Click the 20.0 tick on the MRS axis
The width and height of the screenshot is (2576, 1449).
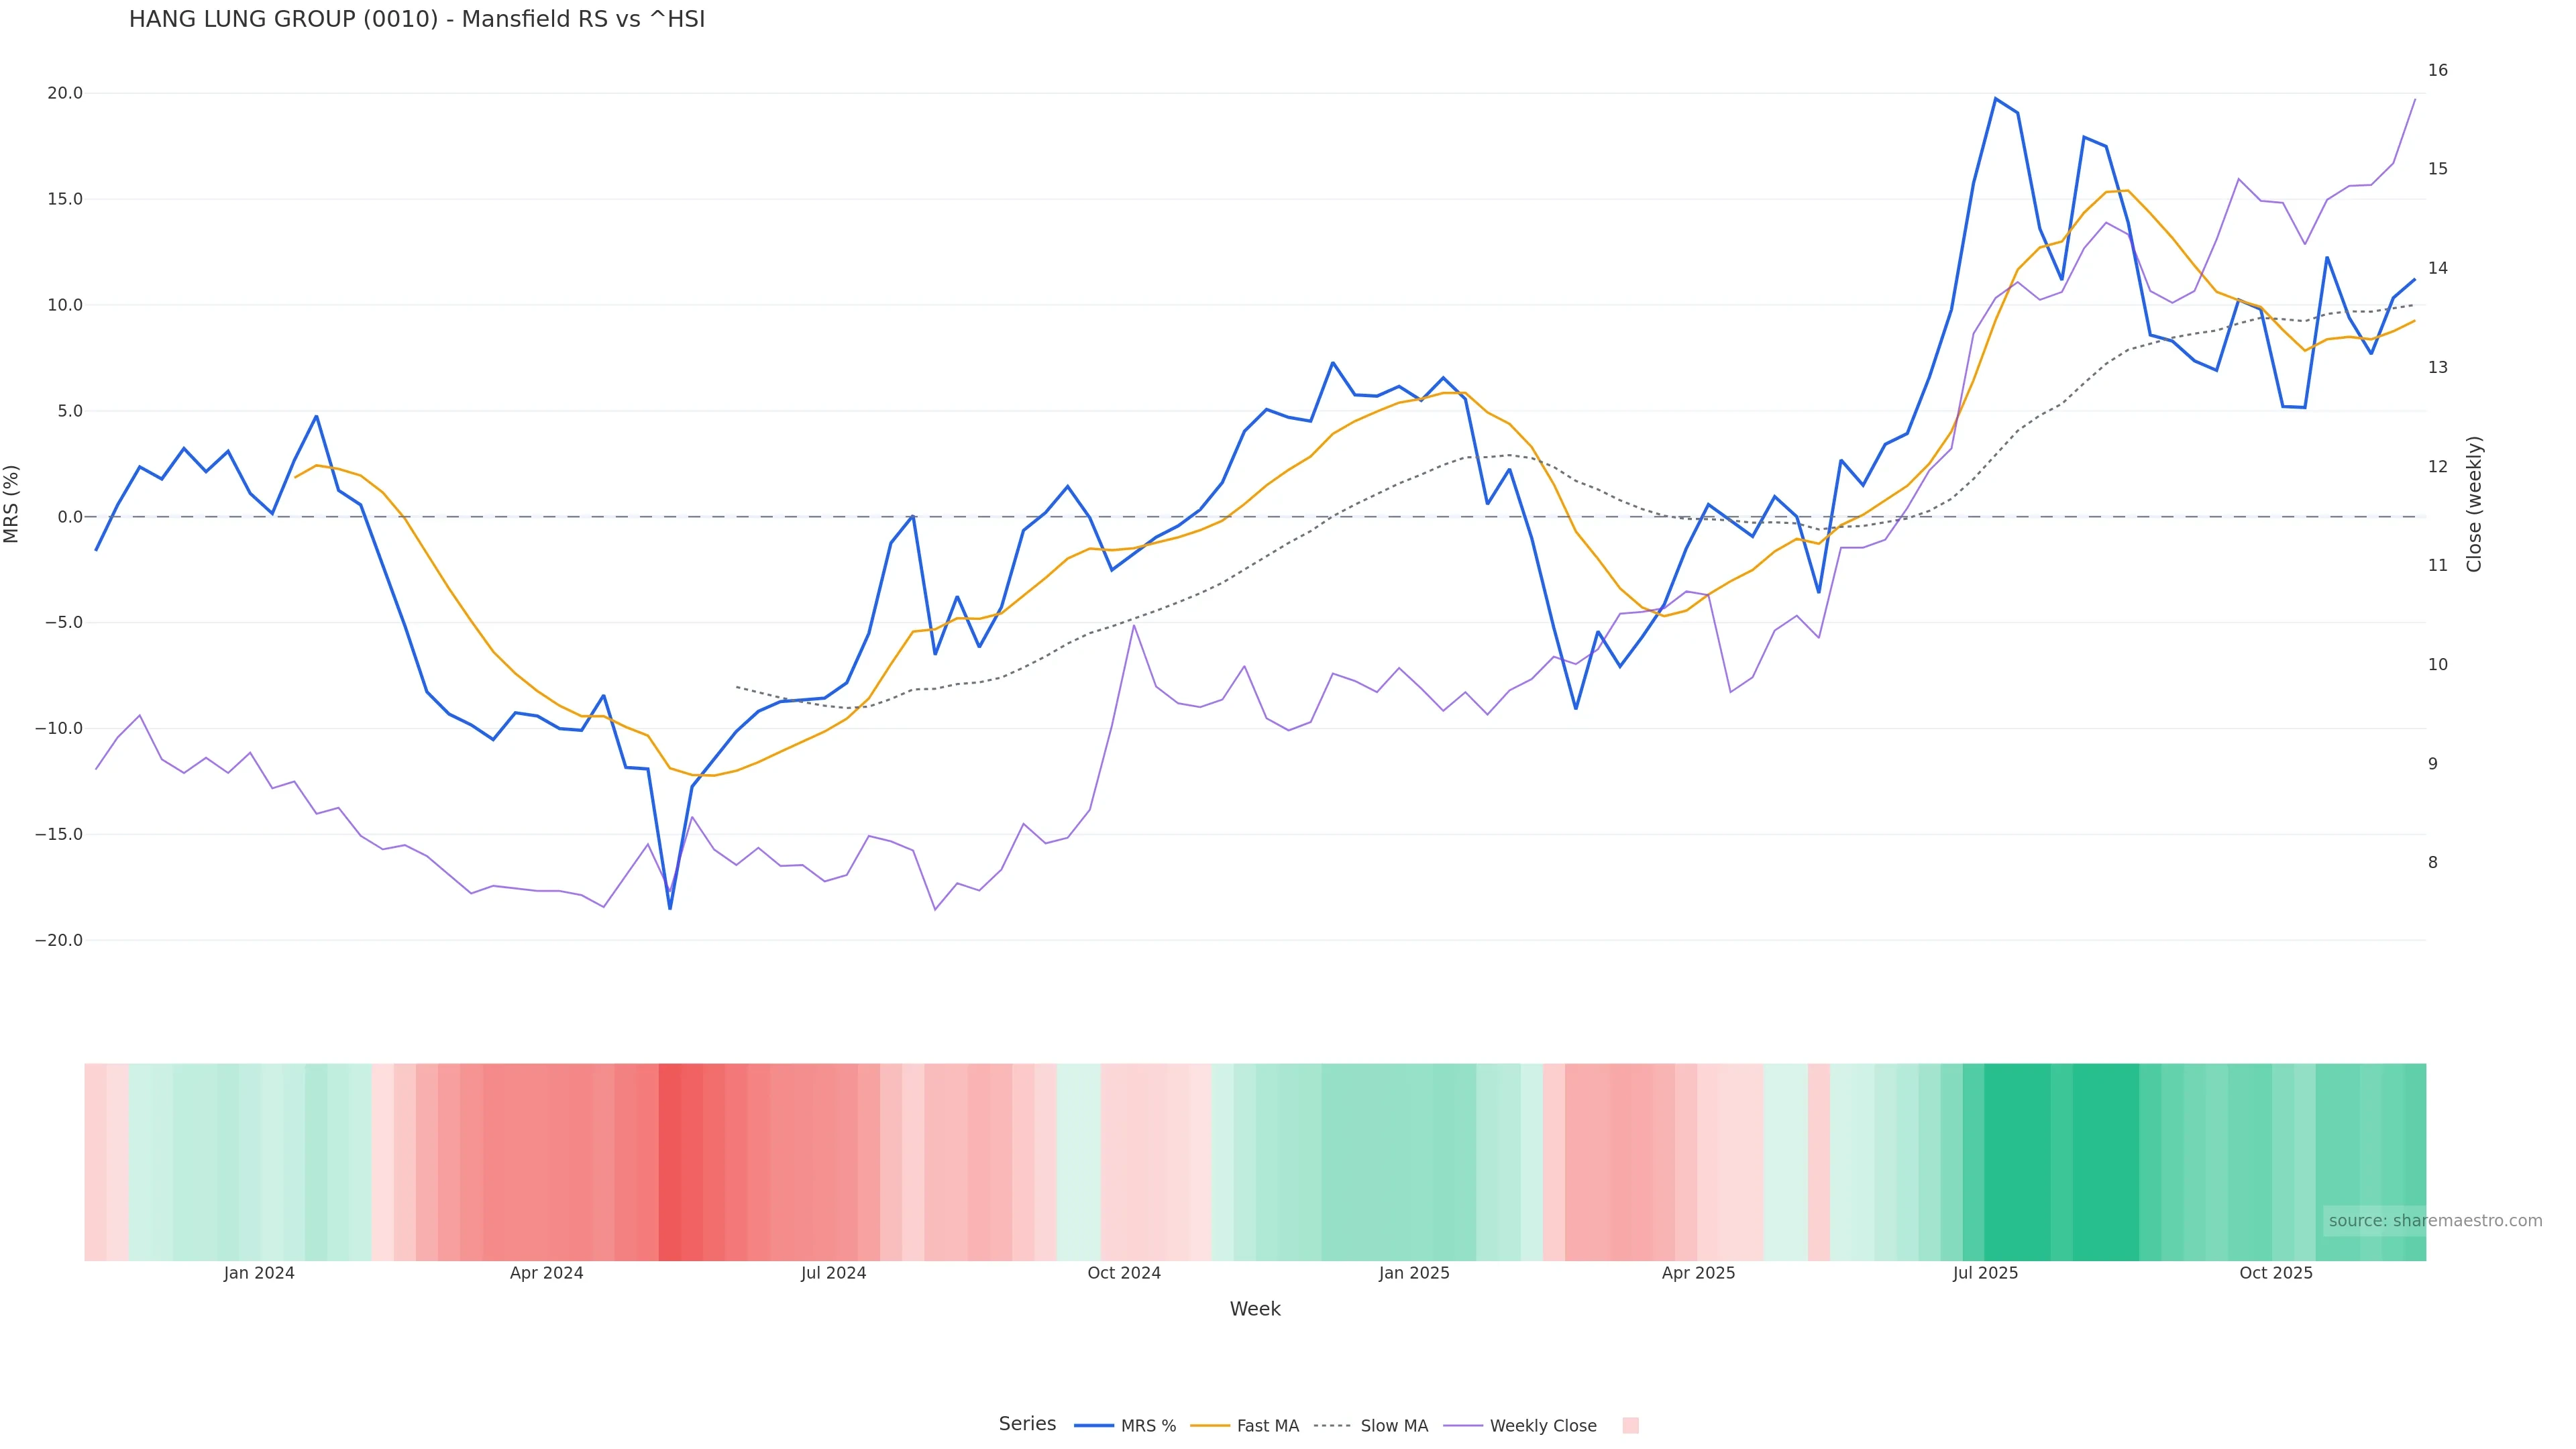click(x=65, y=94)
